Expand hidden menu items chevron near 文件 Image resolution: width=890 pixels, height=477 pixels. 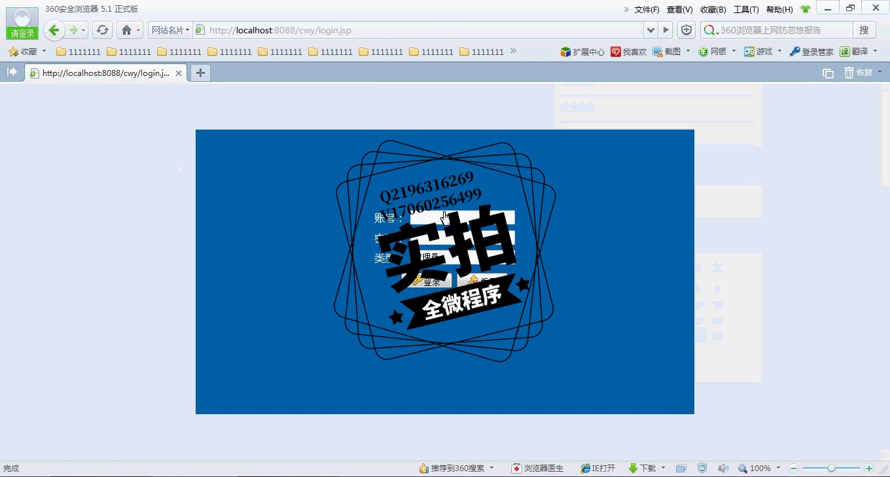coord(626,9)
